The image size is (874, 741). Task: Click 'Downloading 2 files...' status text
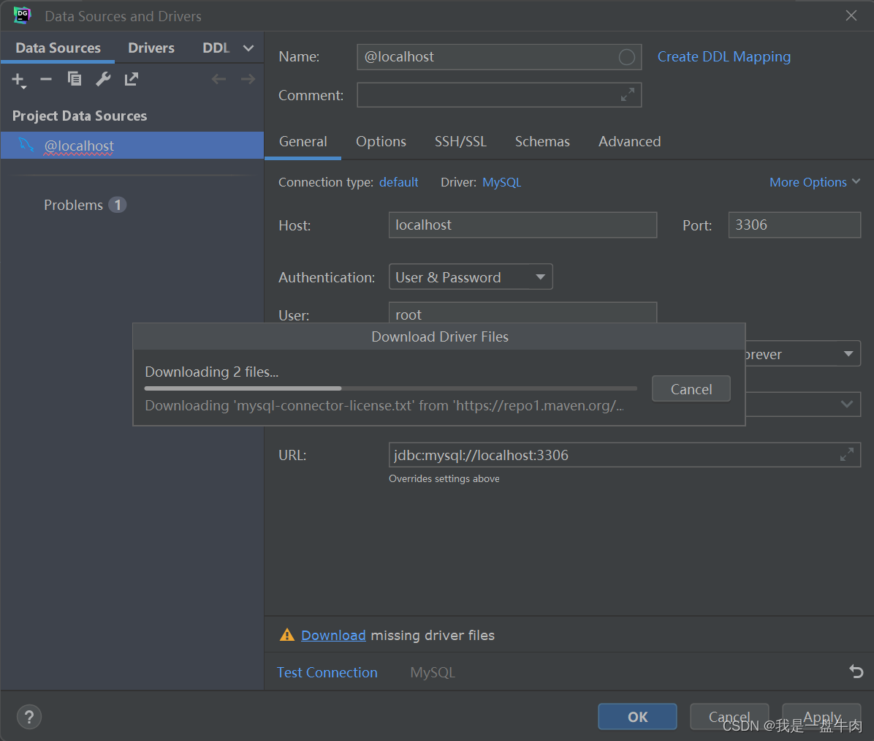pos(211,372)
